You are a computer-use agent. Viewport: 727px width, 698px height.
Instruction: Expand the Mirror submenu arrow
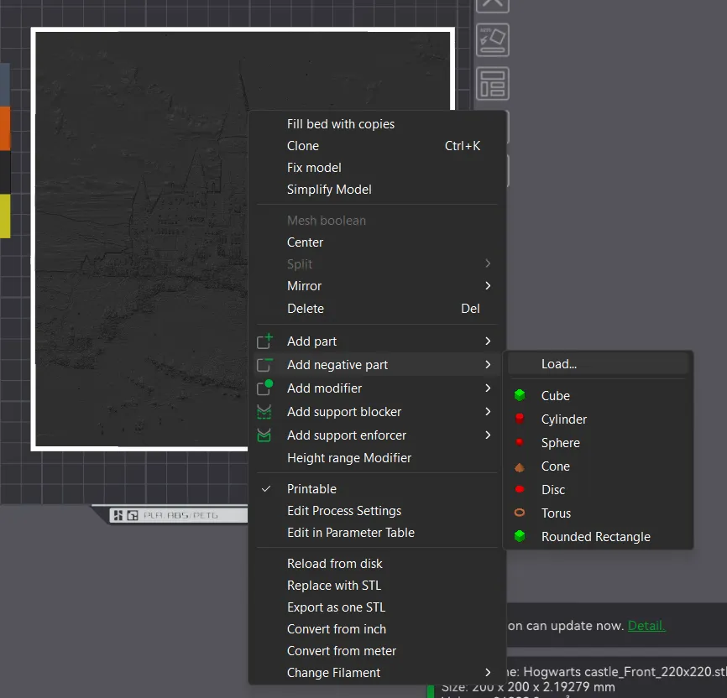[487, 285]
